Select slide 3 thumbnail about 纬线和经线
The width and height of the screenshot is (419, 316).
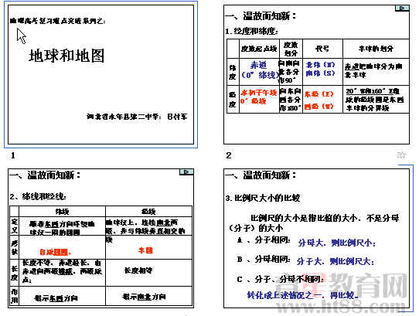100,238
